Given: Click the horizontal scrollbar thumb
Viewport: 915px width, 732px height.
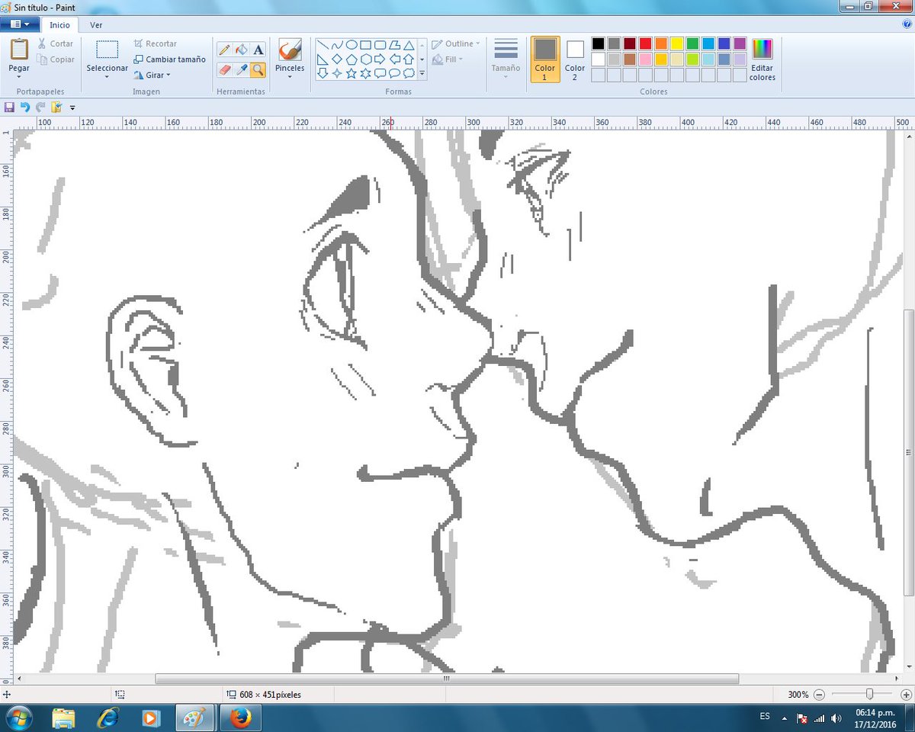Looking at the screenshot, I should [x=447, y=679].
